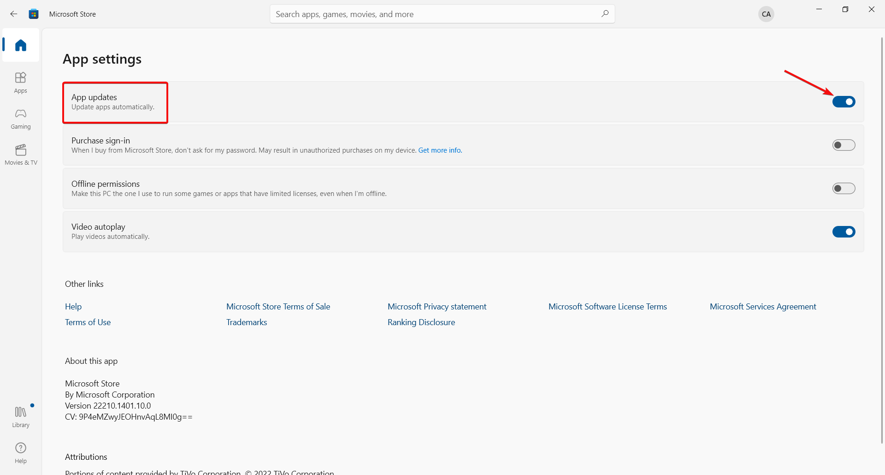Open Microsoft Services Agreement link

coord(763,307)
